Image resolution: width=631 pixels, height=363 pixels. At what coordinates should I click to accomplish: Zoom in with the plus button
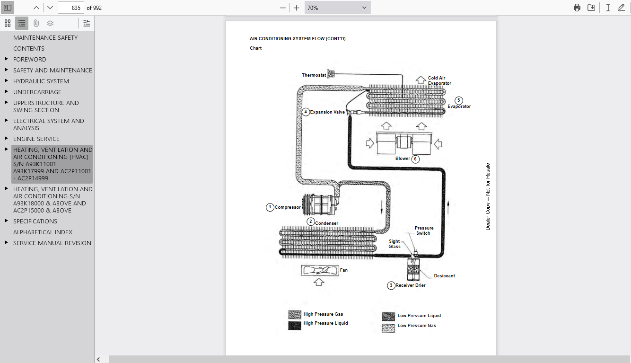coord(297,8)
